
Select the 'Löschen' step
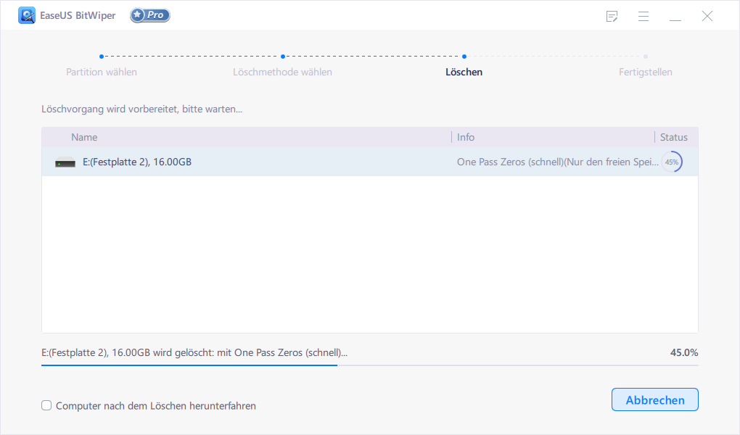(464, 72)
